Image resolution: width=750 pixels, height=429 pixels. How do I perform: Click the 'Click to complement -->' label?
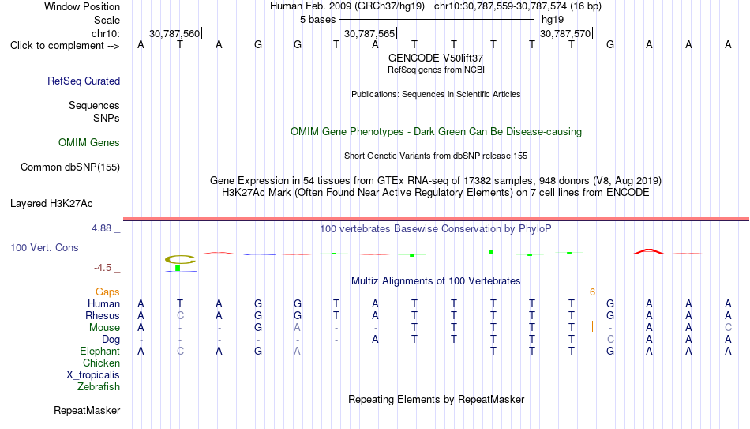click(65, 46)
